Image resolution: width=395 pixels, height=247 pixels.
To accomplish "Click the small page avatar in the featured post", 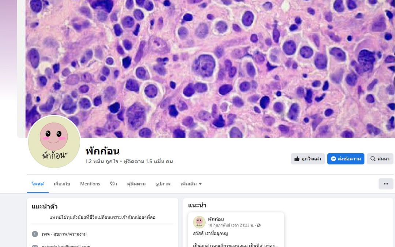I will [x=199, y=222].
